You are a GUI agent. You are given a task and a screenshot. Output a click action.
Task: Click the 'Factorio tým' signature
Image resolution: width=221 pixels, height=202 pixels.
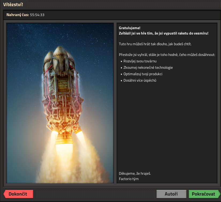point(129,179)
